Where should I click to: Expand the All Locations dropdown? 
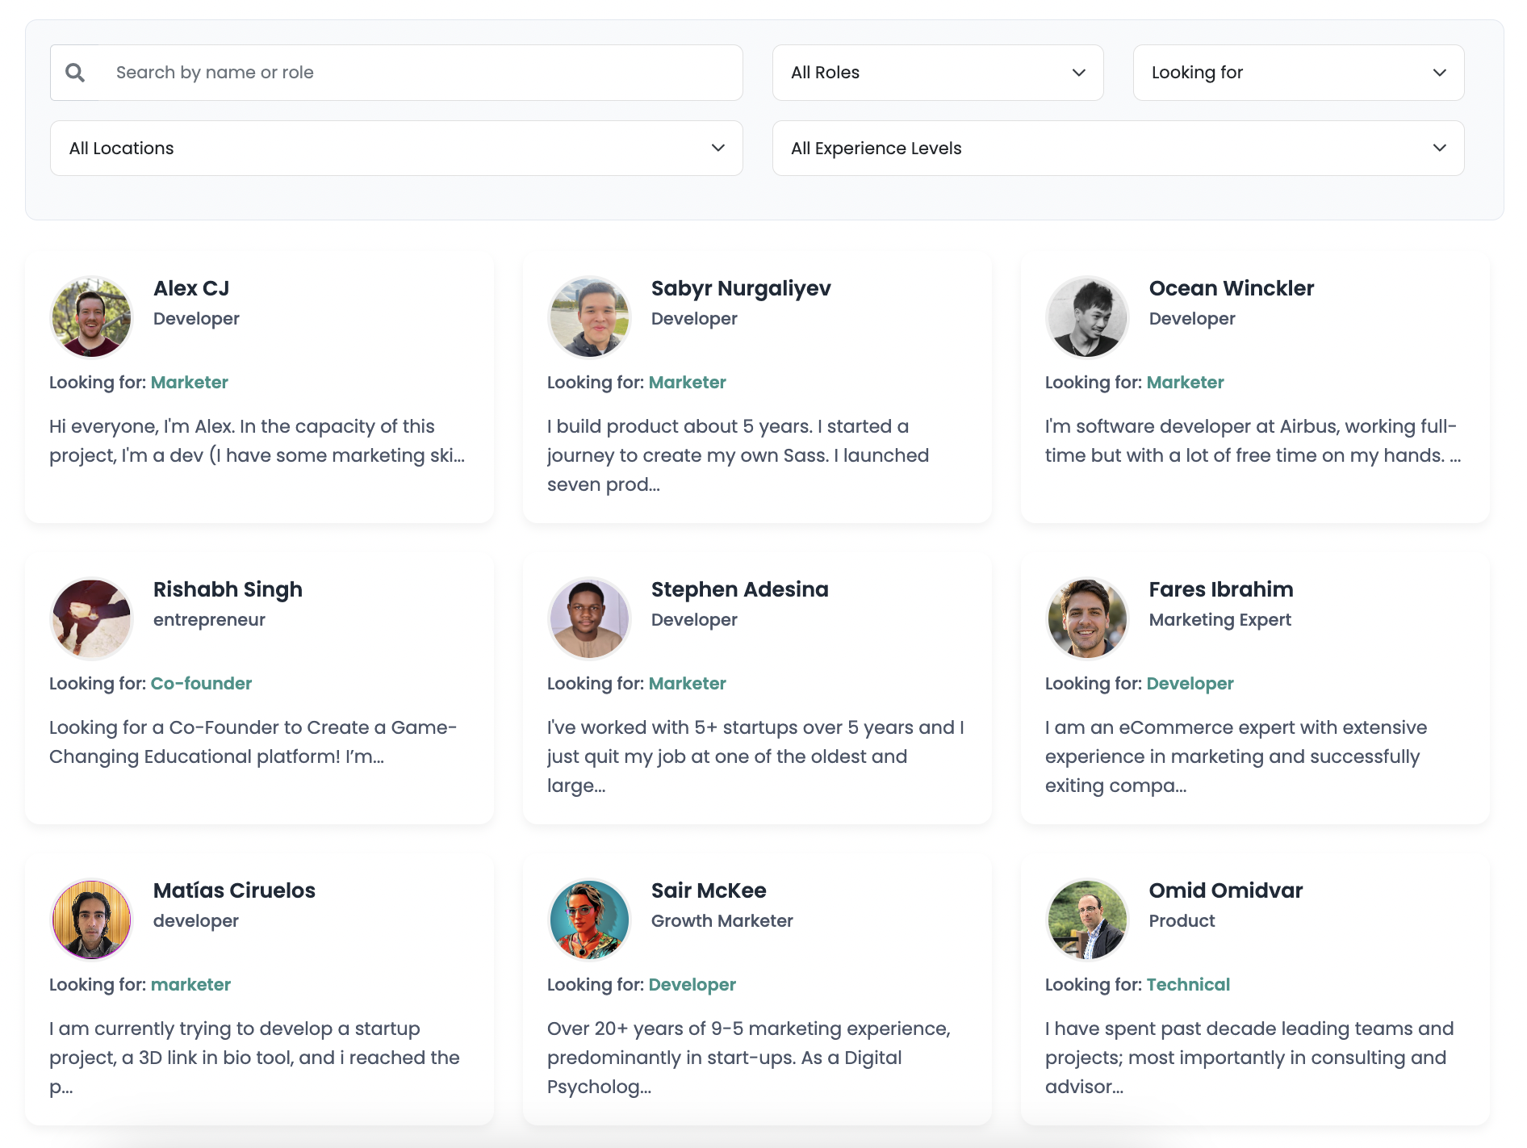point(395,148)
